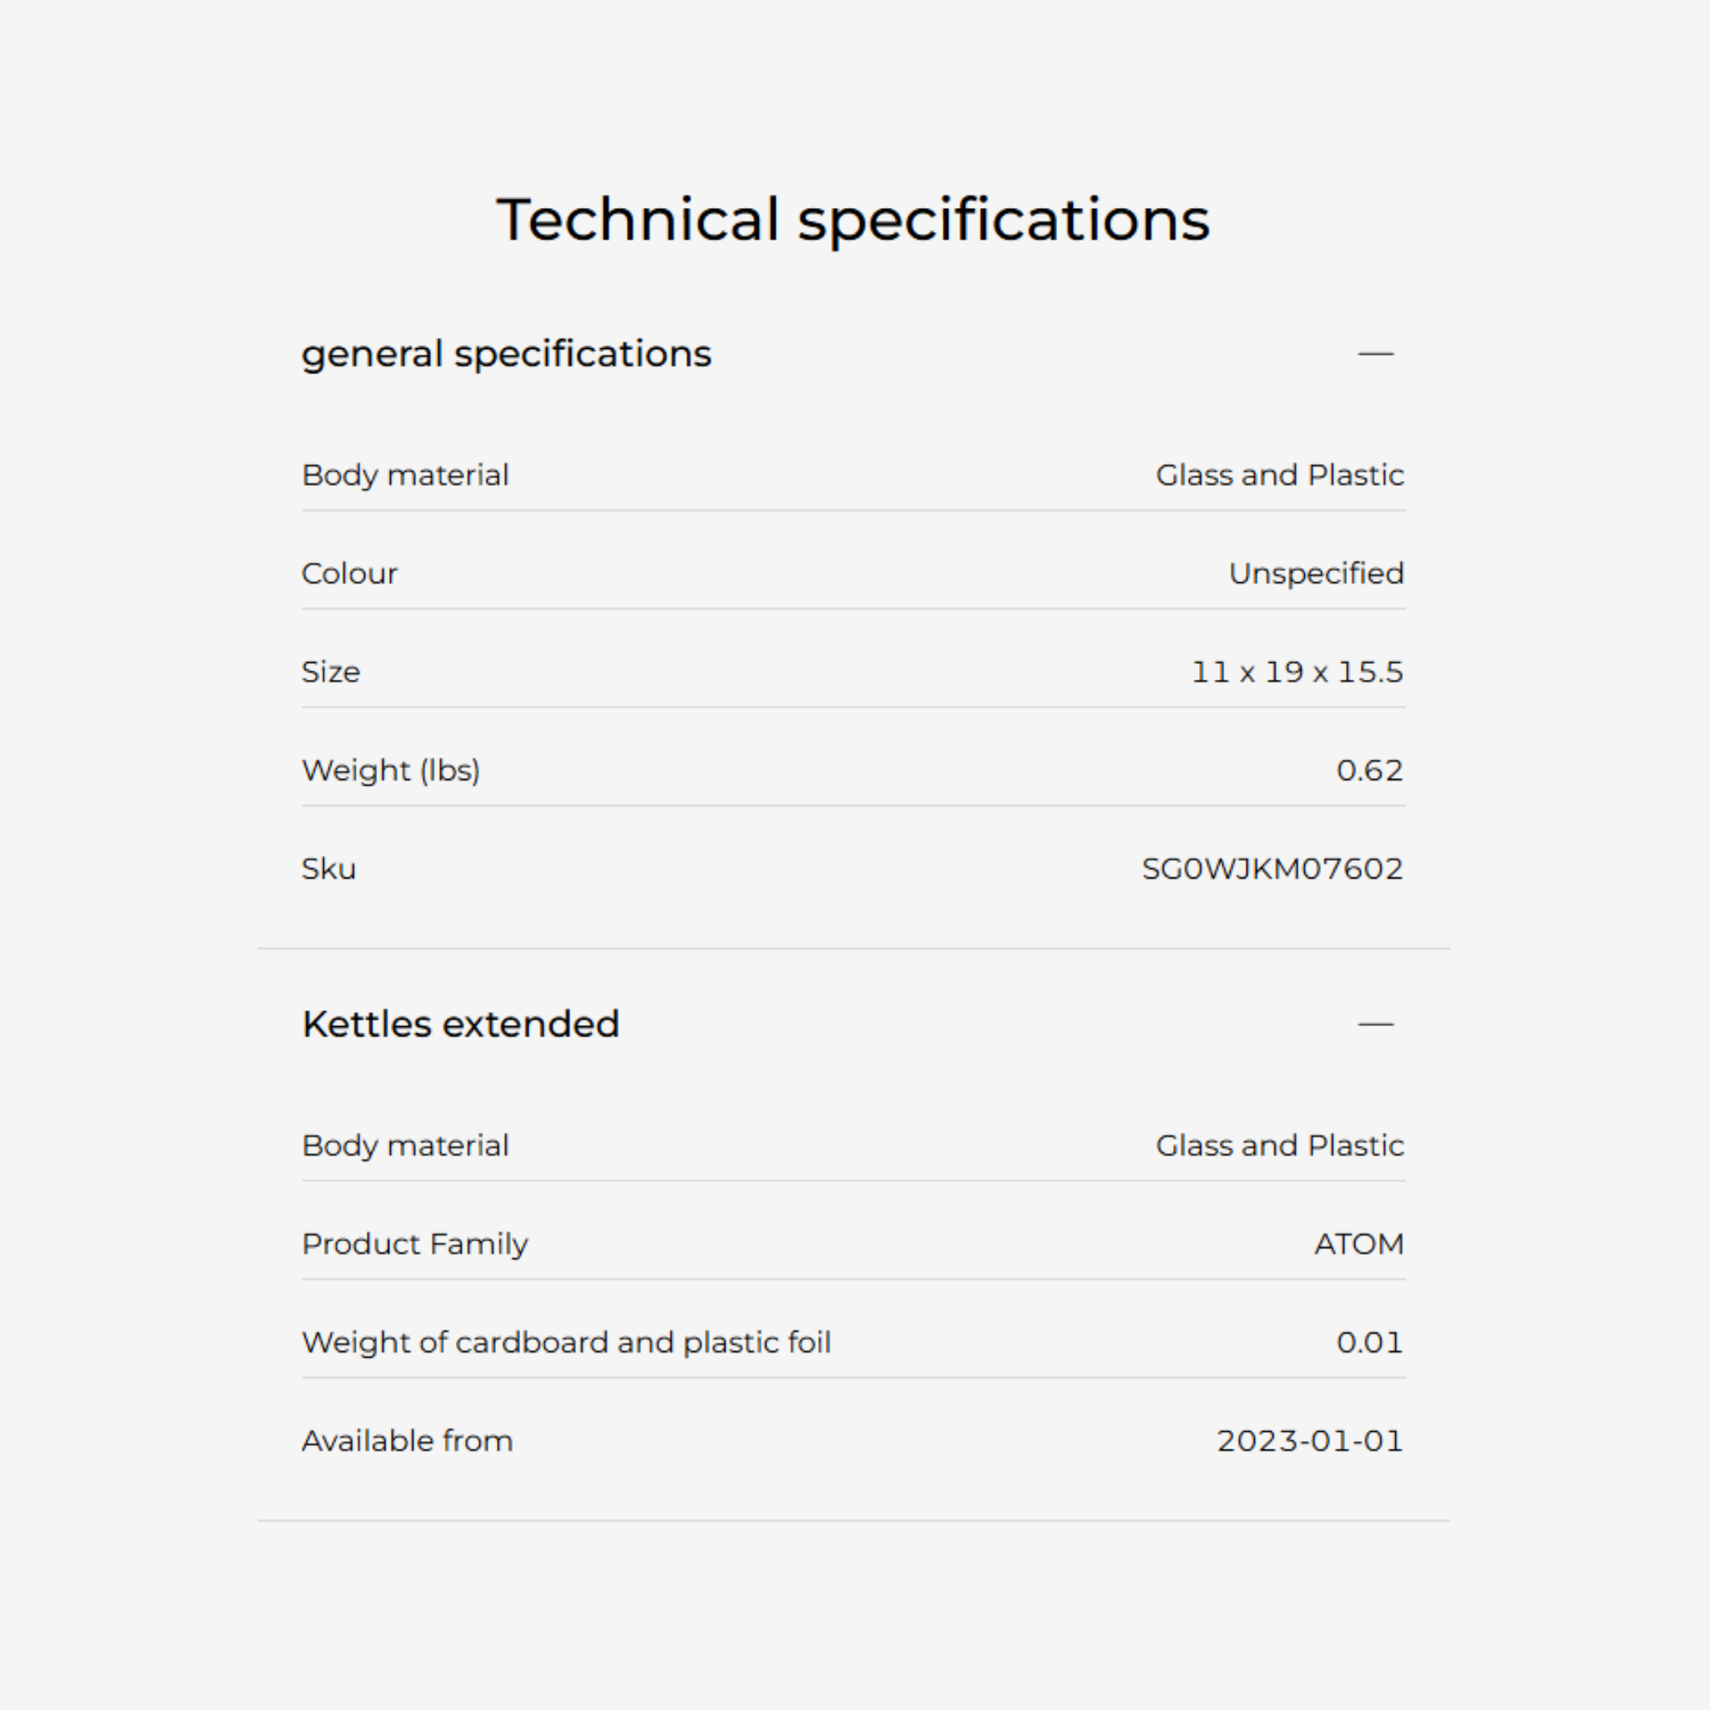Select the weight value 0.62
This screenshot has height=1710, width=1710.
[x=1369, y=770]
